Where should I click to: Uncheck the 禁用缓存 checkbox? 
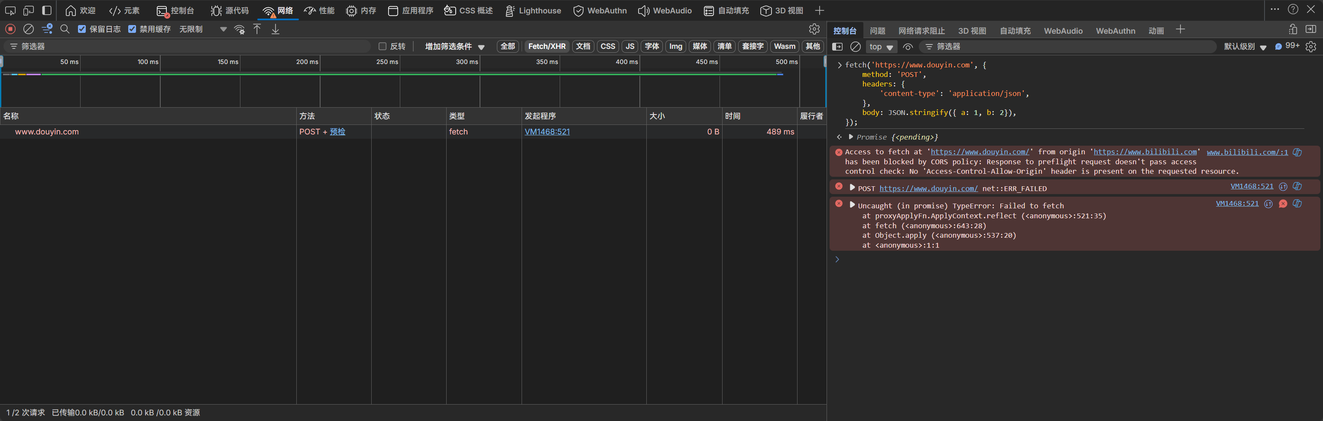click(x=132, y=29)
